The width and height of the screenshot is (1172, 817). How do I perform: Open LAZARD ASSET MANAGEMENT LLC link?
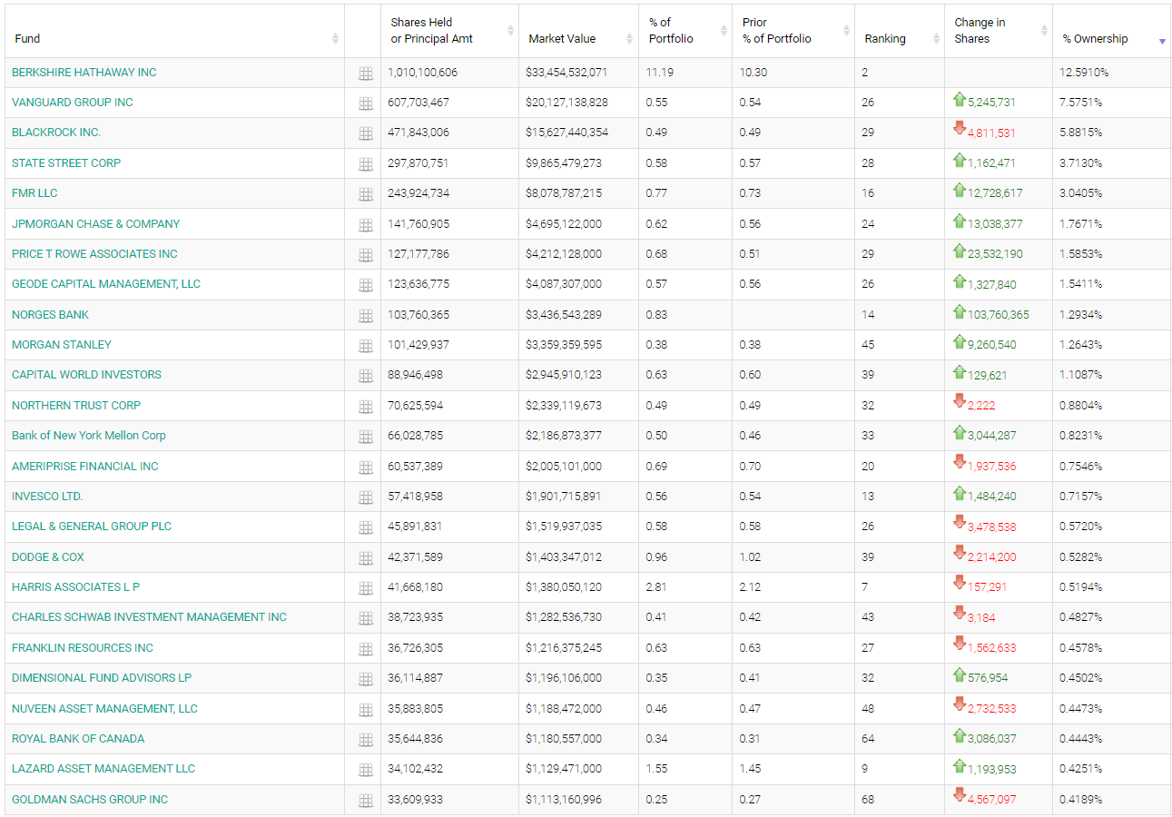coord(103,768)
